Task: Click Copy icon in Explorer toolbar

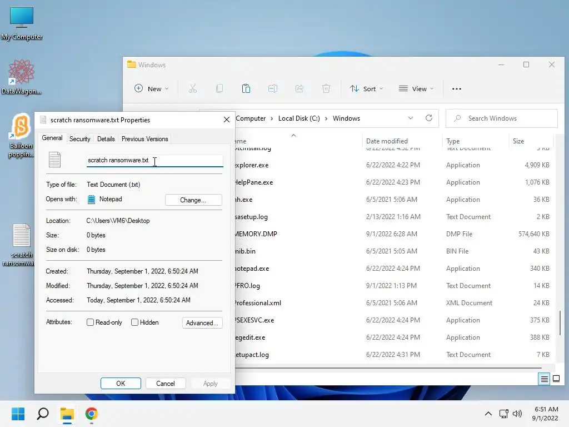Action: [x=219, y=88]
